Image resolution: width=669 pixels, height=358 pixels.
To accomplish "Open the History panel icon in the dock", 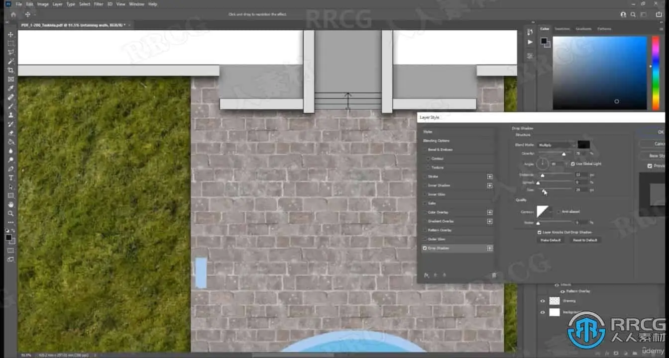I will (530, 32).
